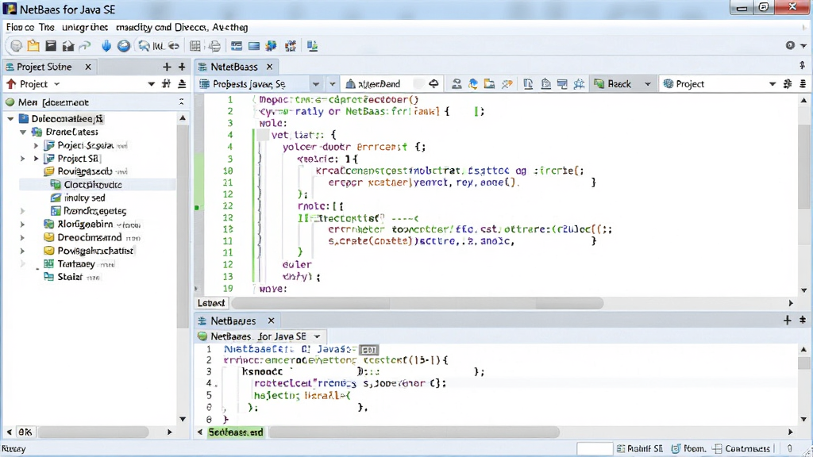Click the yellow open-folder icon in main toolbar
This screenshot has height=457, width=813.
(33, 45)
